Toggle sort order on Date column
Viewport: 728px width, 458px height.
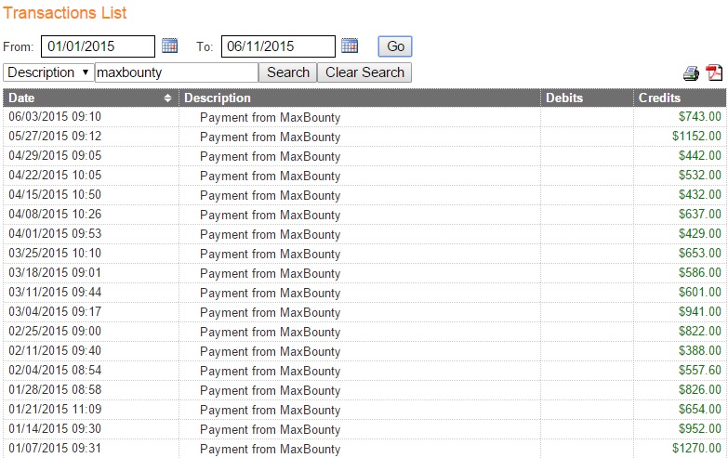coord(167,98)
